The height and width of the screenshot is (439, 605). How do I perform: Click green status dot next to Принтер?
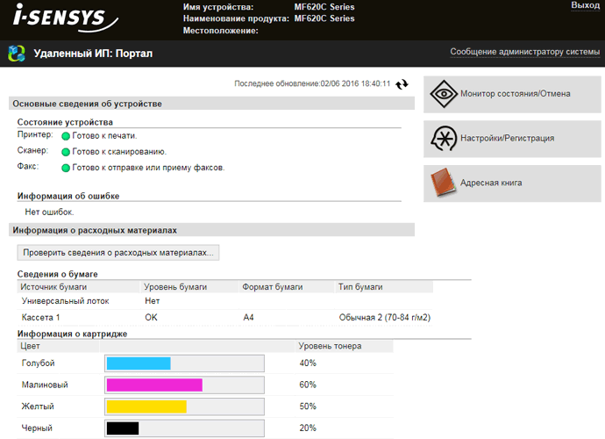pyautogui.click(x=66, y=136)
